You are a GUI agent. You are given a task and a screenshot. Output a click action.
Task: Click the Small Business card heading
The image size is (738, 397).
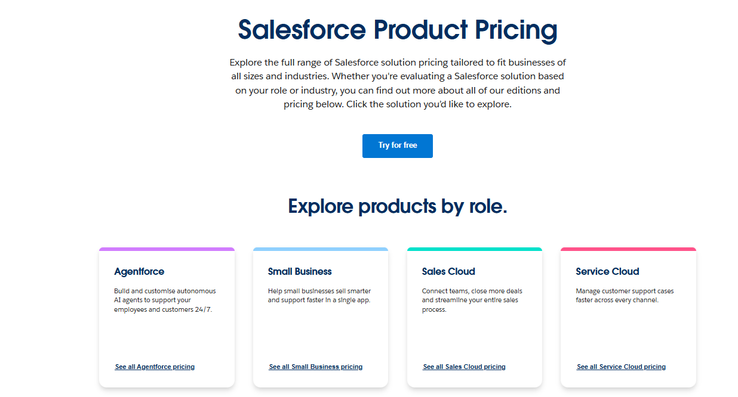coord(300,271)
